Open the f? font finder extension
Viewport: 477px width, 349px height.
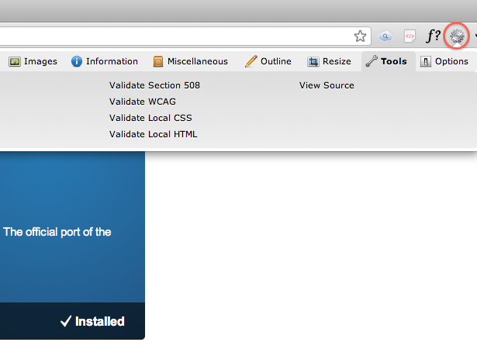click(x=433, y=36)
